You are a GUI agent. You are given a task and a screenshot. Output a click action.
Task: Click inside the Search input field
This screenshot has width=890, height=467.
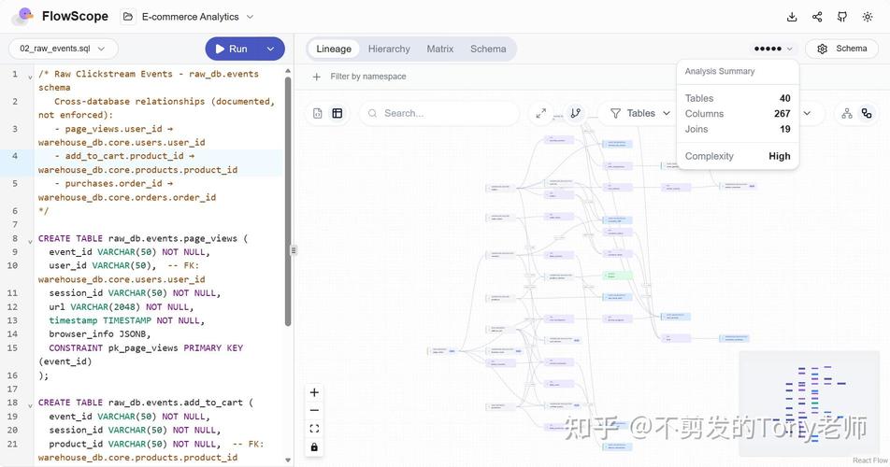click(438, 113)
